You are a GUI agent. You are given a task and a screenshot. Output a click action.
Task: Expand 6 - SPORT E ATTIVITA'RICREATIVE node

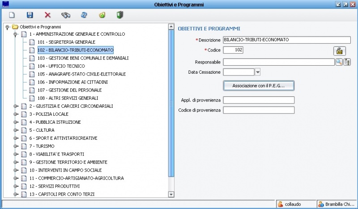pos(15,138)
